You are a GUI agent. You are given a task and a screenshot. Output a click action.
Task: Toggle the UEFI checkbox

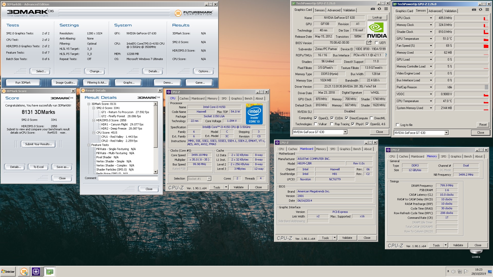click(376, 43)
